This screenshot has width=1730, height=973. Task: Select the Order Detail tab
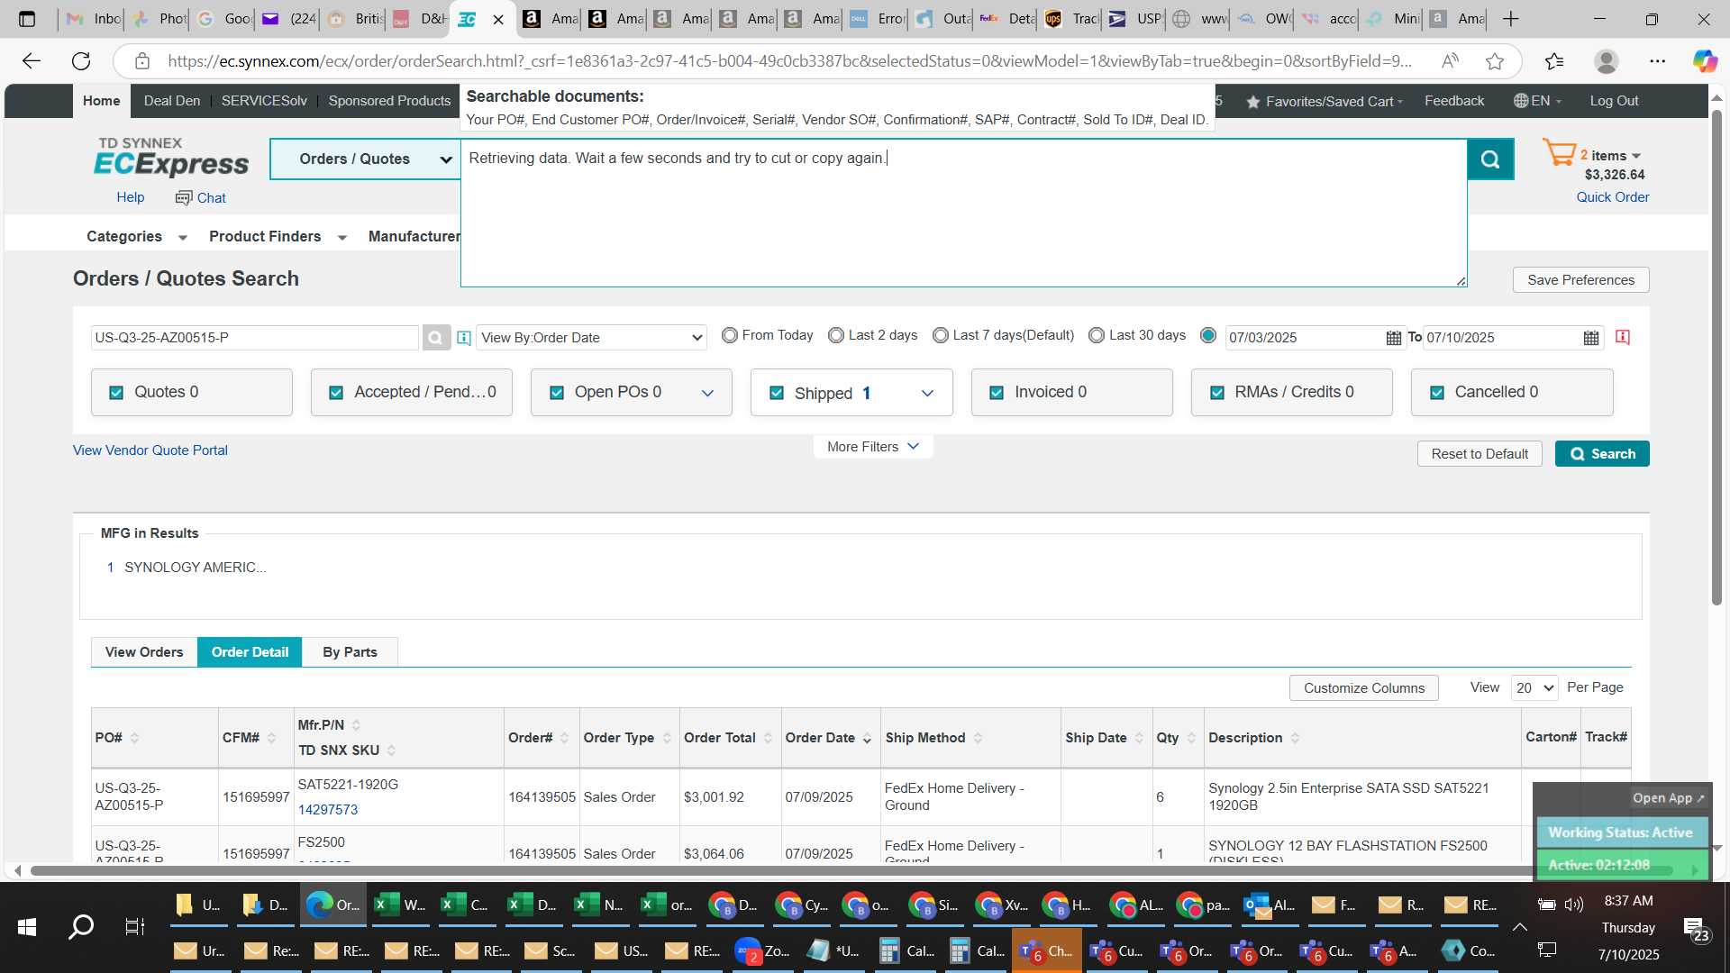click(250, 652)
